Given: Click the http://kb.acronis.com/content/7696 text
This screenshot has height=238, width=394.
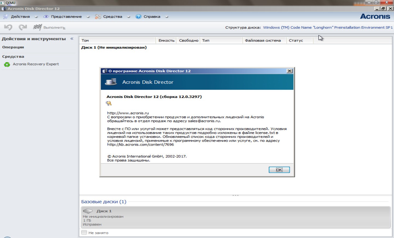Looking at the screenshot, I should [x=140, y=144].
